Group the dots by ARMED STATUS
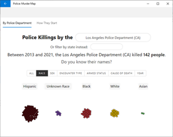 (x=96, y=73)
